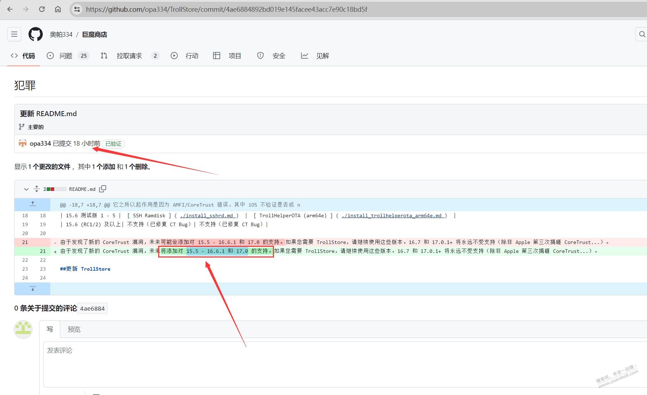Go to GitHub home via Octocat logo
Screen dimensions: 647x395
click(36, 34)
